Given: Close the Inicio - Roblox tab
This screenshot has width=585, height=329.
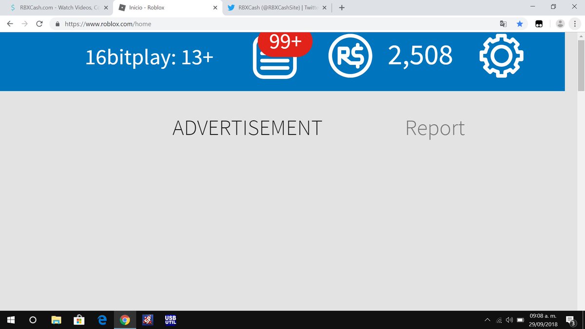Looking at the screenshot, I should (215, 8).
